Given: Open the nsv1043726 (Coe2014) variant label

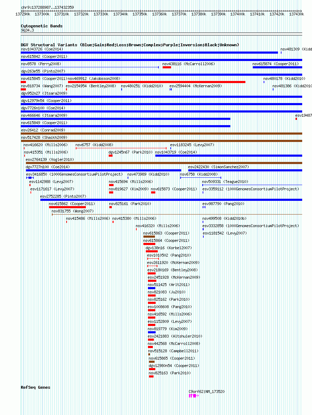Looking at the screenshot, I should [42, 49].
